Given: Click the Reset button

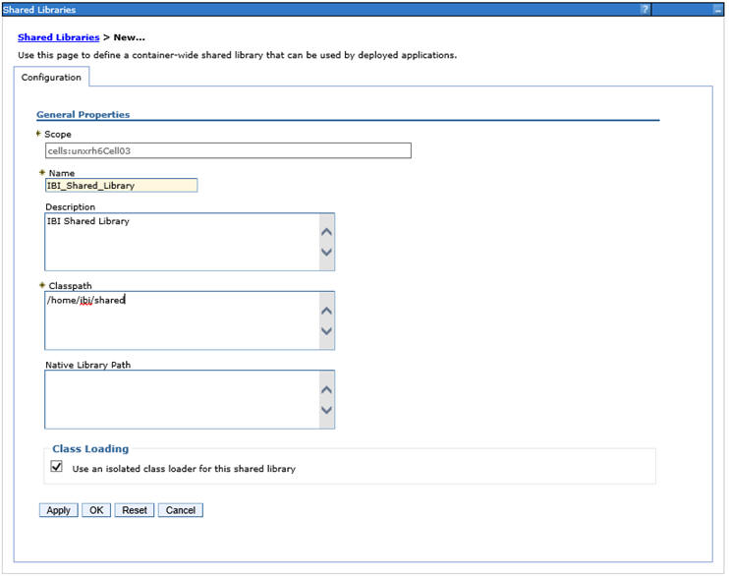Looking at the screenshot, I should [x=135, y=510].
